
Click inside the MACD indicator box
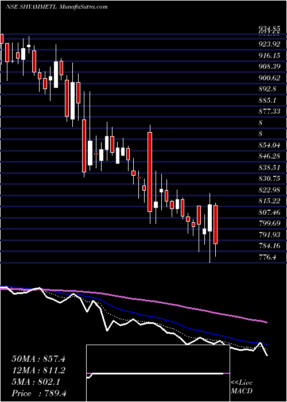pyautogui.click(x=158, y=373)
